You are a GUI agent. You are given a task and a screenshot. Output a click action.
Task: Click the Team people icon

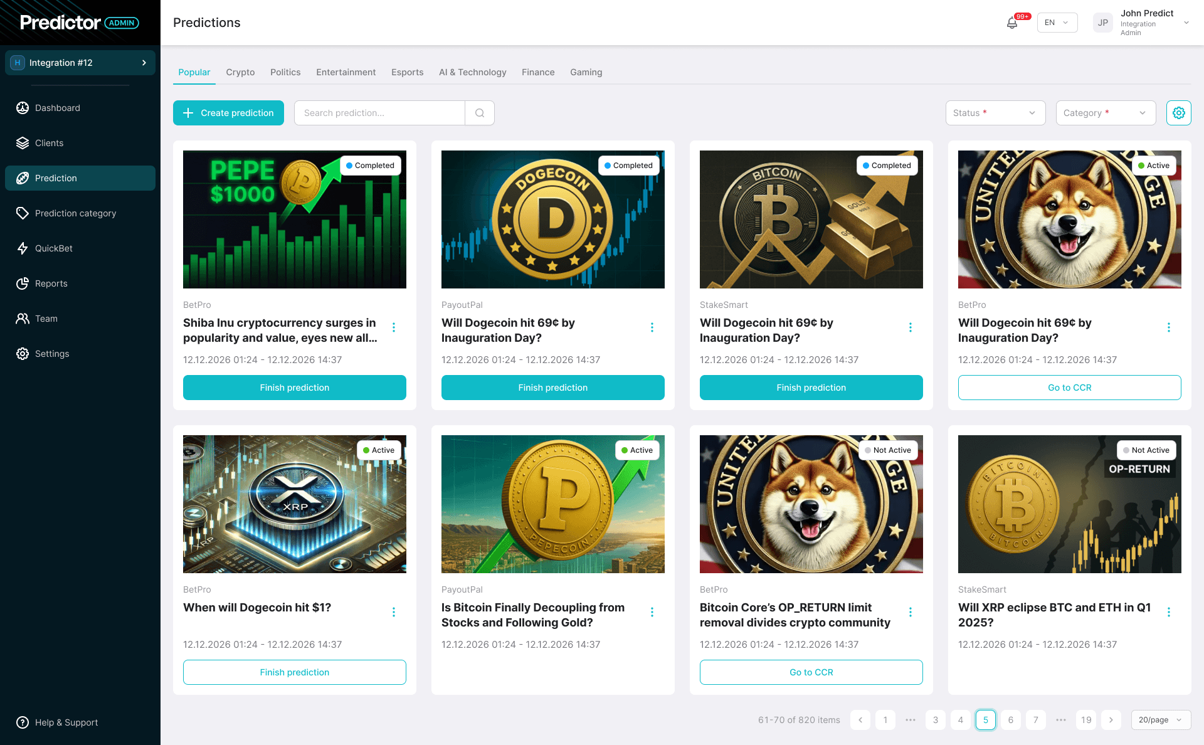[x=23, y=319]
